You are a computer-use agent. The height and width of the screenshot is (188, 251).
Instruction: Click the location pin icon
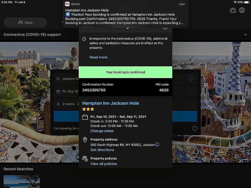[85, 140]
